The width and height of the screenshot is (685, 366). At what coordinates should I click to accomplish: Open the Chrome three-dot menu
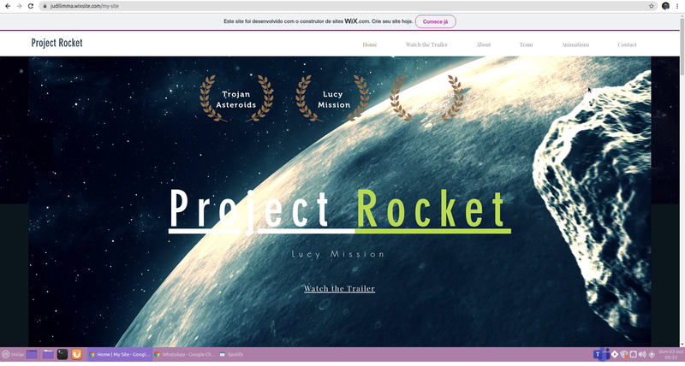(x=677, y=6)
